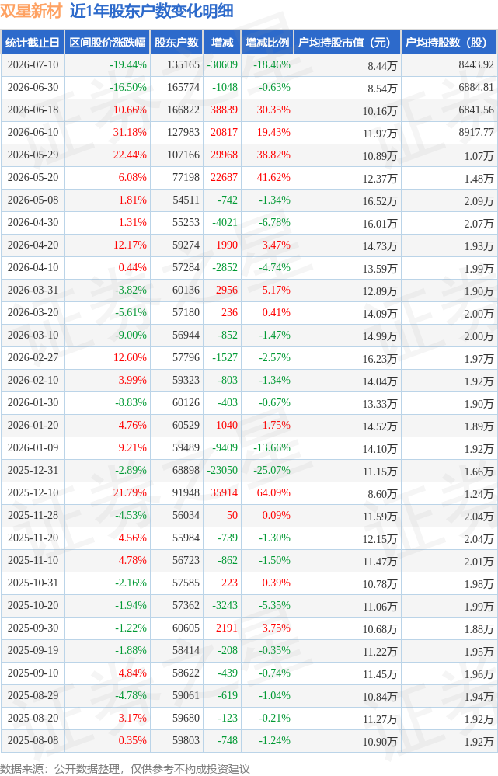Select the 2026-07-10 date cell
This screenshot has height=776, width=498.
click(33, 64)
